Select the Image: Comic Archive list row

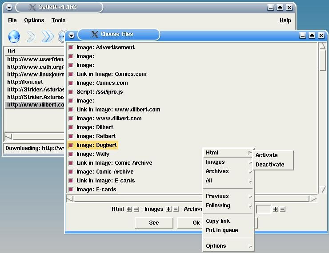pyautogui.click(x=105, y=172)
